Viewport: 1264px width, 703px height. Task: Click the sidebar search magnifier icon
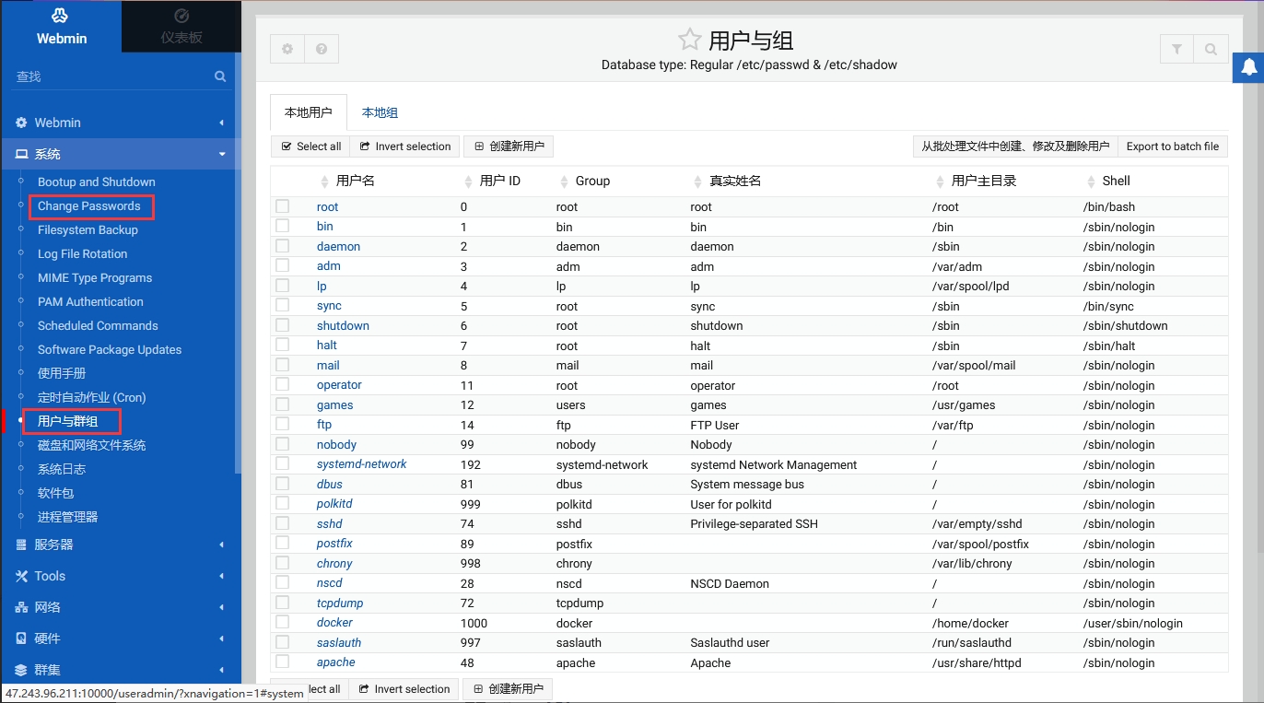click(220, 76)
